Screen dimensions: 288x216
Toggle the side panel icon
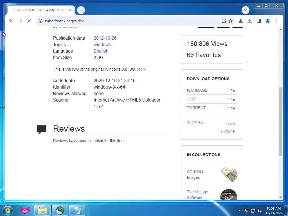(x=259, y=21)
